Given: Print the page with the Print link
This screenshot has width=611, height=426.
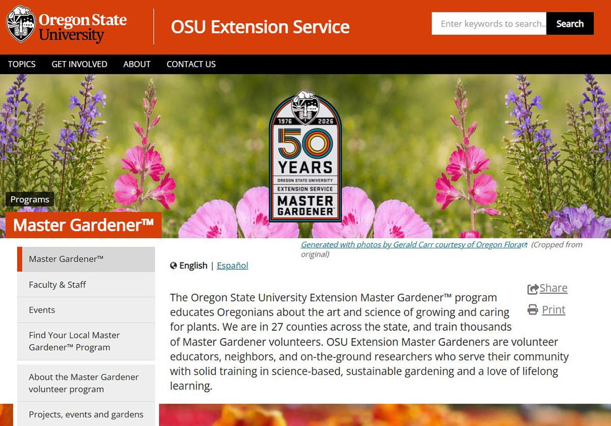Looking at the screenshot, I should click(553, 309).
